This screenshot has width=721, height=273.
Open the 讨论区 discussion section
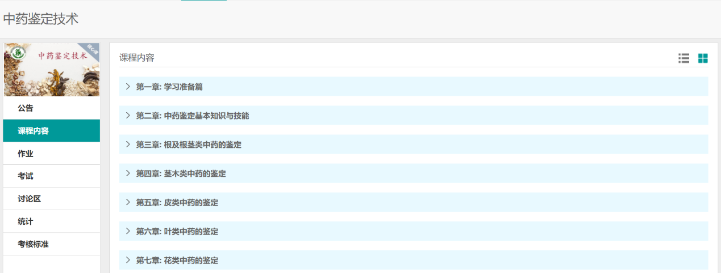29,199
